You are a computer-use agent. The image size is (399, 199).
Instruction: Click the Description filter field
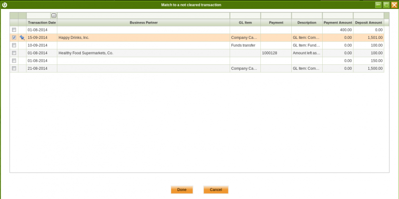tap(307, 16)
